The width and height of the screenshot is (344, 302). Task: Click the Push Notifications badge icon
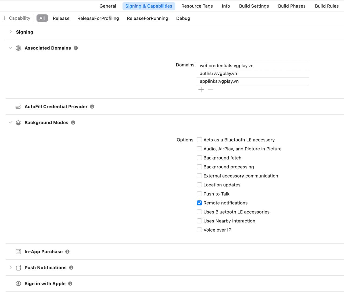point(18,268)
